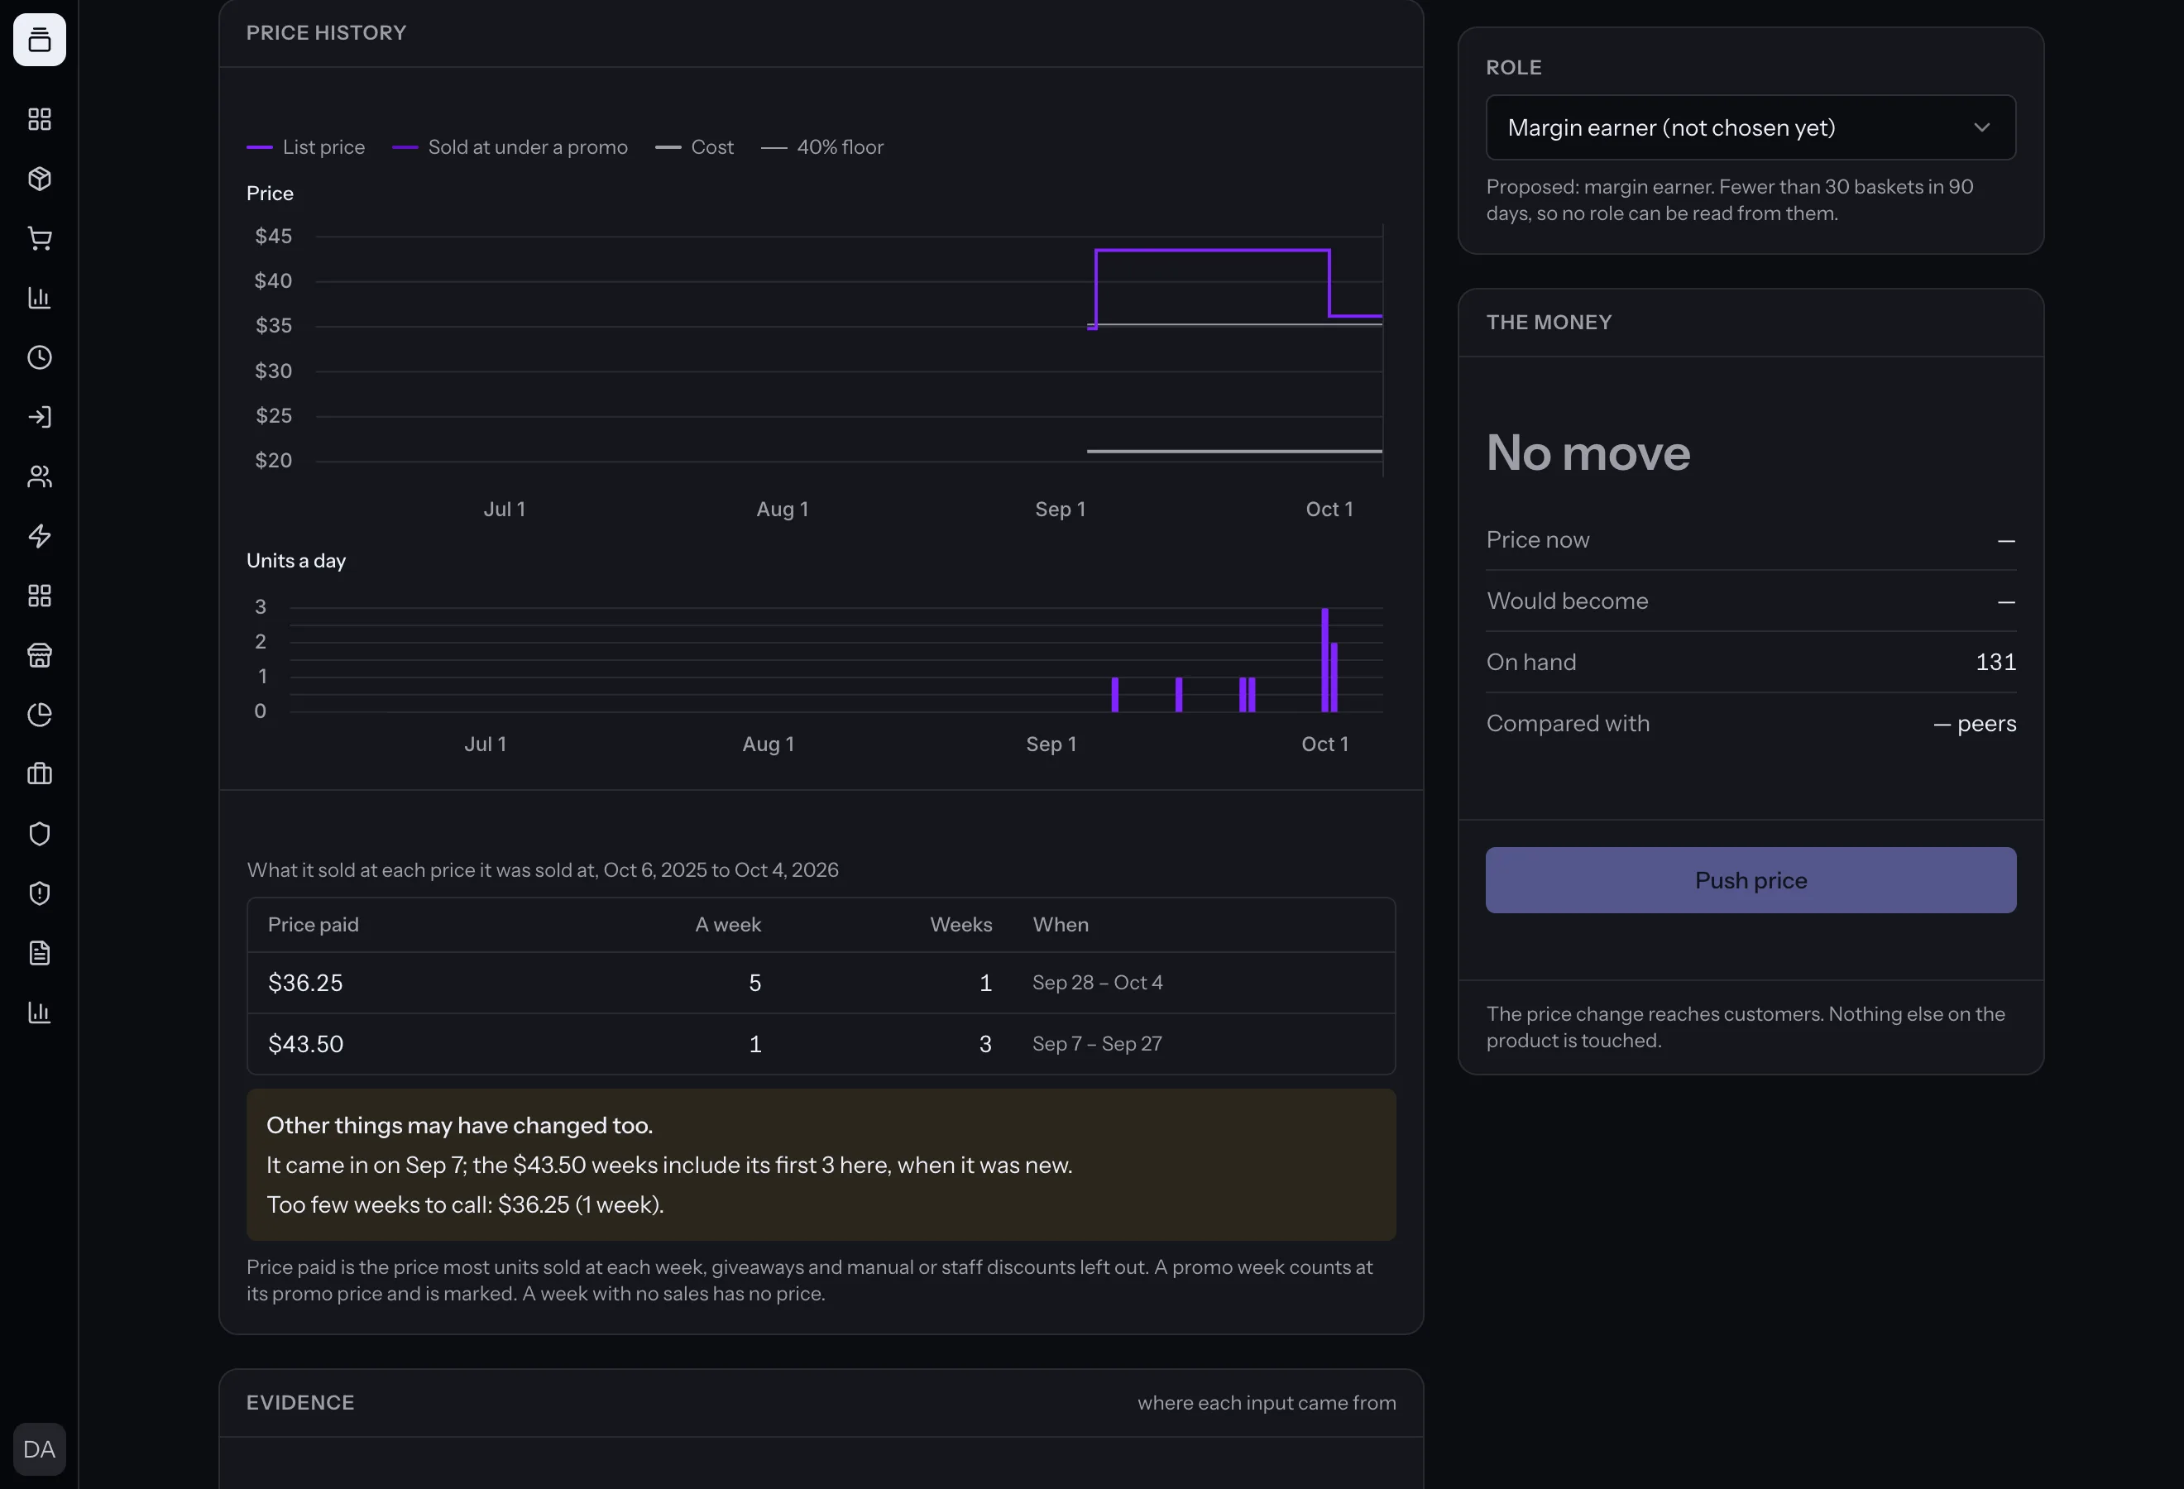The width and height of the screenshot is (2184, 1489).
Task: Open the bar chart icon below the cart
Action: click(40, 298)
